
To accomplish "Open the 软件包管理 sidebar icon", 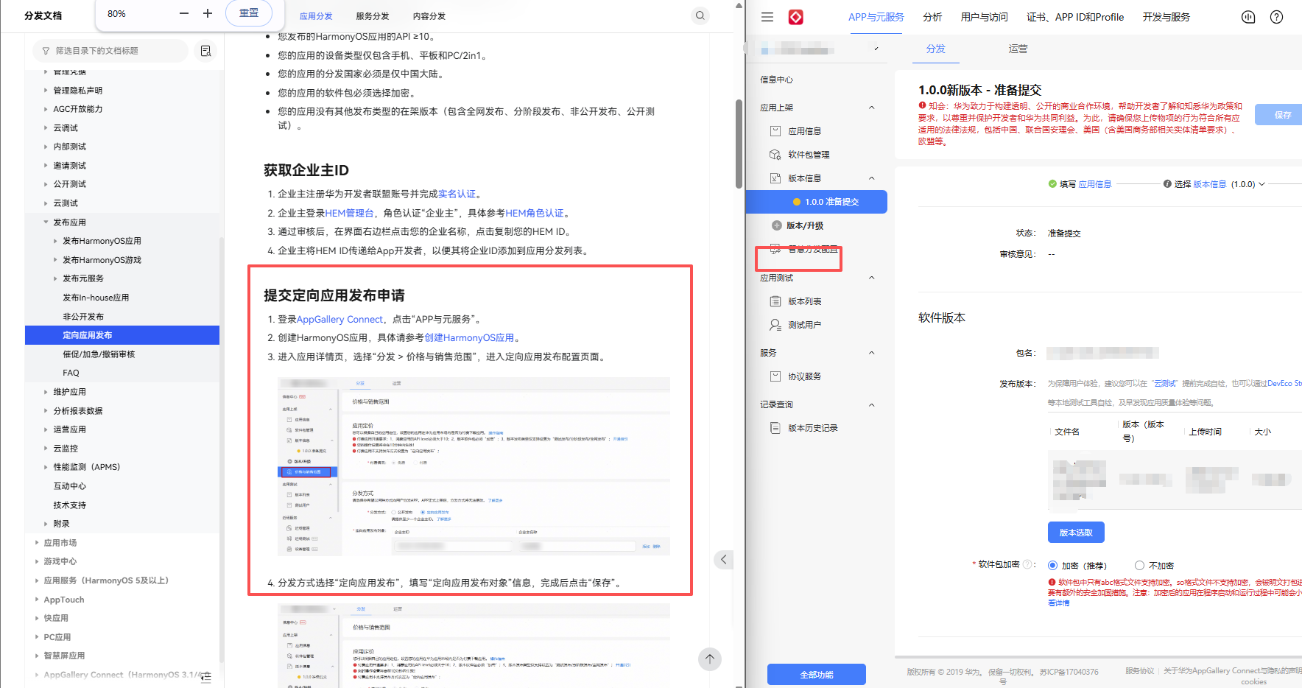I will point(775,154).
